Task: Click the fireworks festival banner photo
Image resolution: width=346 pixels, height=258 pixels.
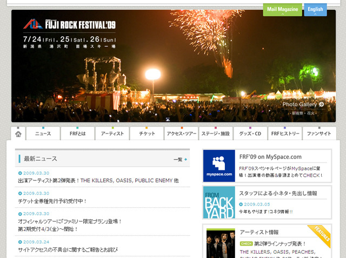Action: (x=174, y=66)
